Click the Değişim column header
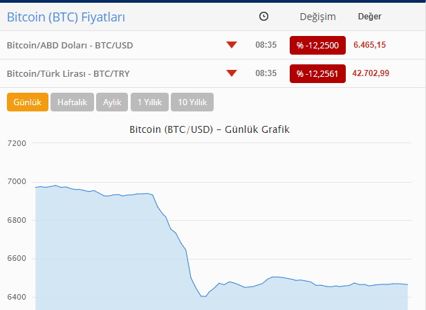426x310 pixels. tap(317, 17)
